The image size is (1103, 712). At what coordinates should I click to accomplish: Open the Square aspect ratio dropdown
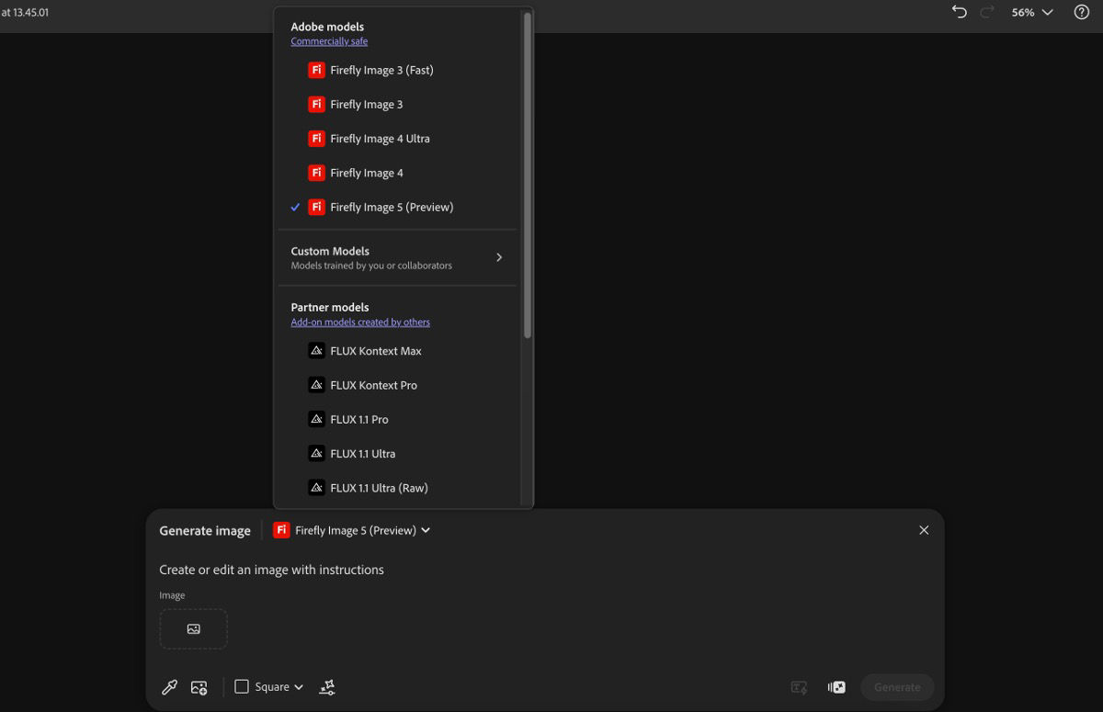267,686
